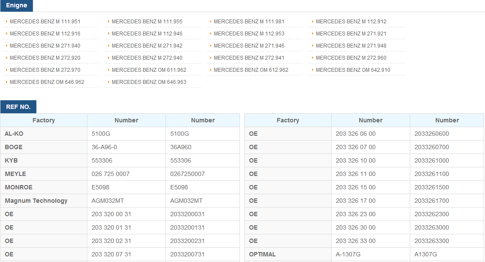Click the 36-A96-0 number cell
The width and height of the screenshot is (485, 262).
pyautogui.click(x=126, y=147)
